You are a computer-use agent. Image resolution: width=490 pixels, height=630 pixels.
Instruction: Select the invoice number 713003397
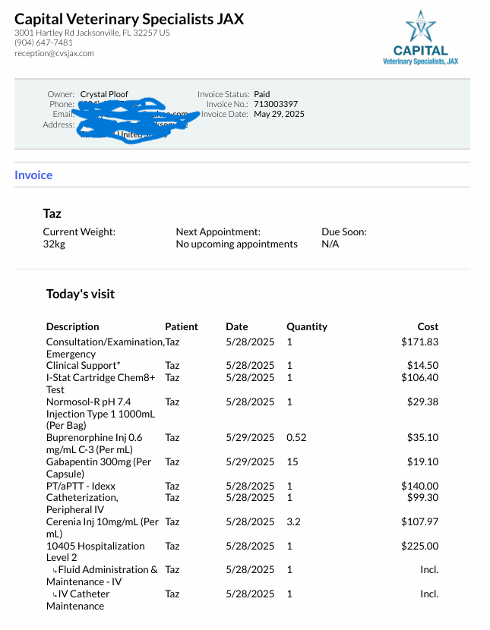[x=275, y=104]
